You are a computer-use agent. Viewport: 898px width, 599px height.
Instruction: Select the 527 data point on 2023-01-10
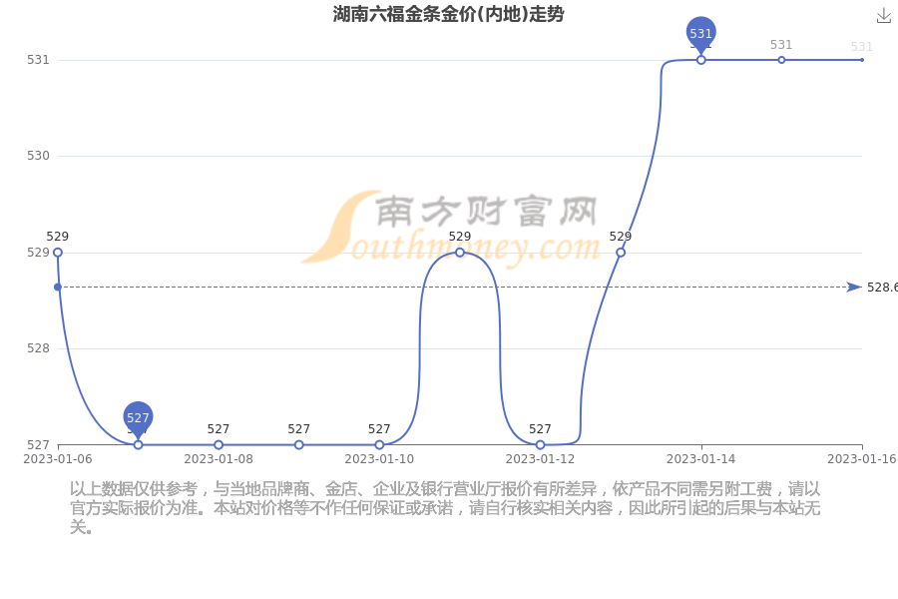(x=379, y=445)
